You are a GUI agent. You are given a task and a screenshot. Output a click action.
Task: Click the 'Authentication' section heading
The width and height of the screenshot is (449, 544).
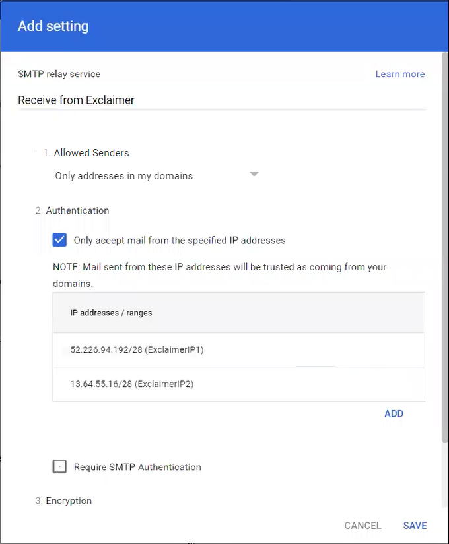(x=77, y=210)
